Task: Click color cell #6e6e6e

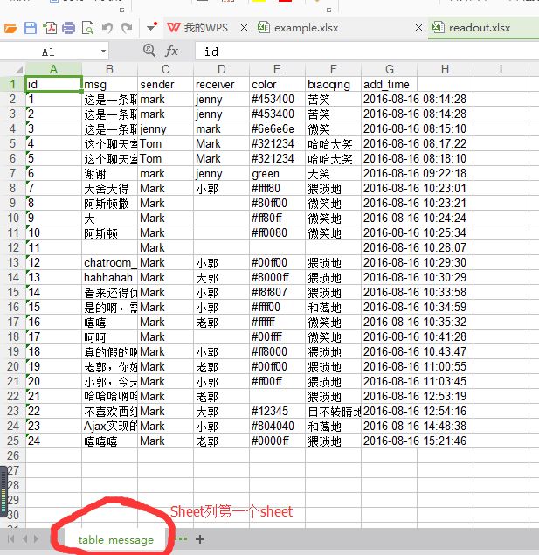Action: click(277, 128)
